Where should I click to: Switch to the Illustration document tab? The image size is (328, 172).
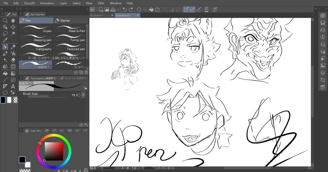pos(96,16)
